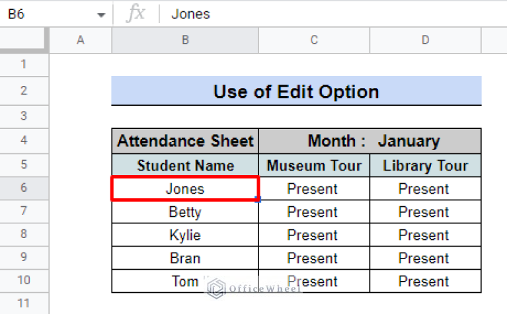This screenshot has height=314, width=507.
Task: Click Library Tour 'Present' for Jones
Action: click(425, 188)
